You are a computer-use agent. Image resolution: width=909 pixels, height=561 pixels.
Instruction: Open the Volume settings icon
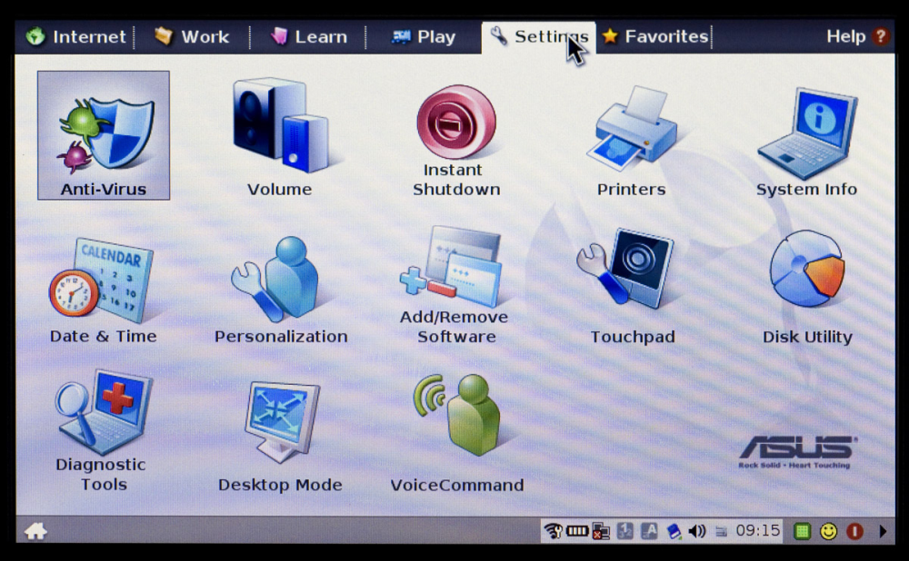[x=280, y=137]
